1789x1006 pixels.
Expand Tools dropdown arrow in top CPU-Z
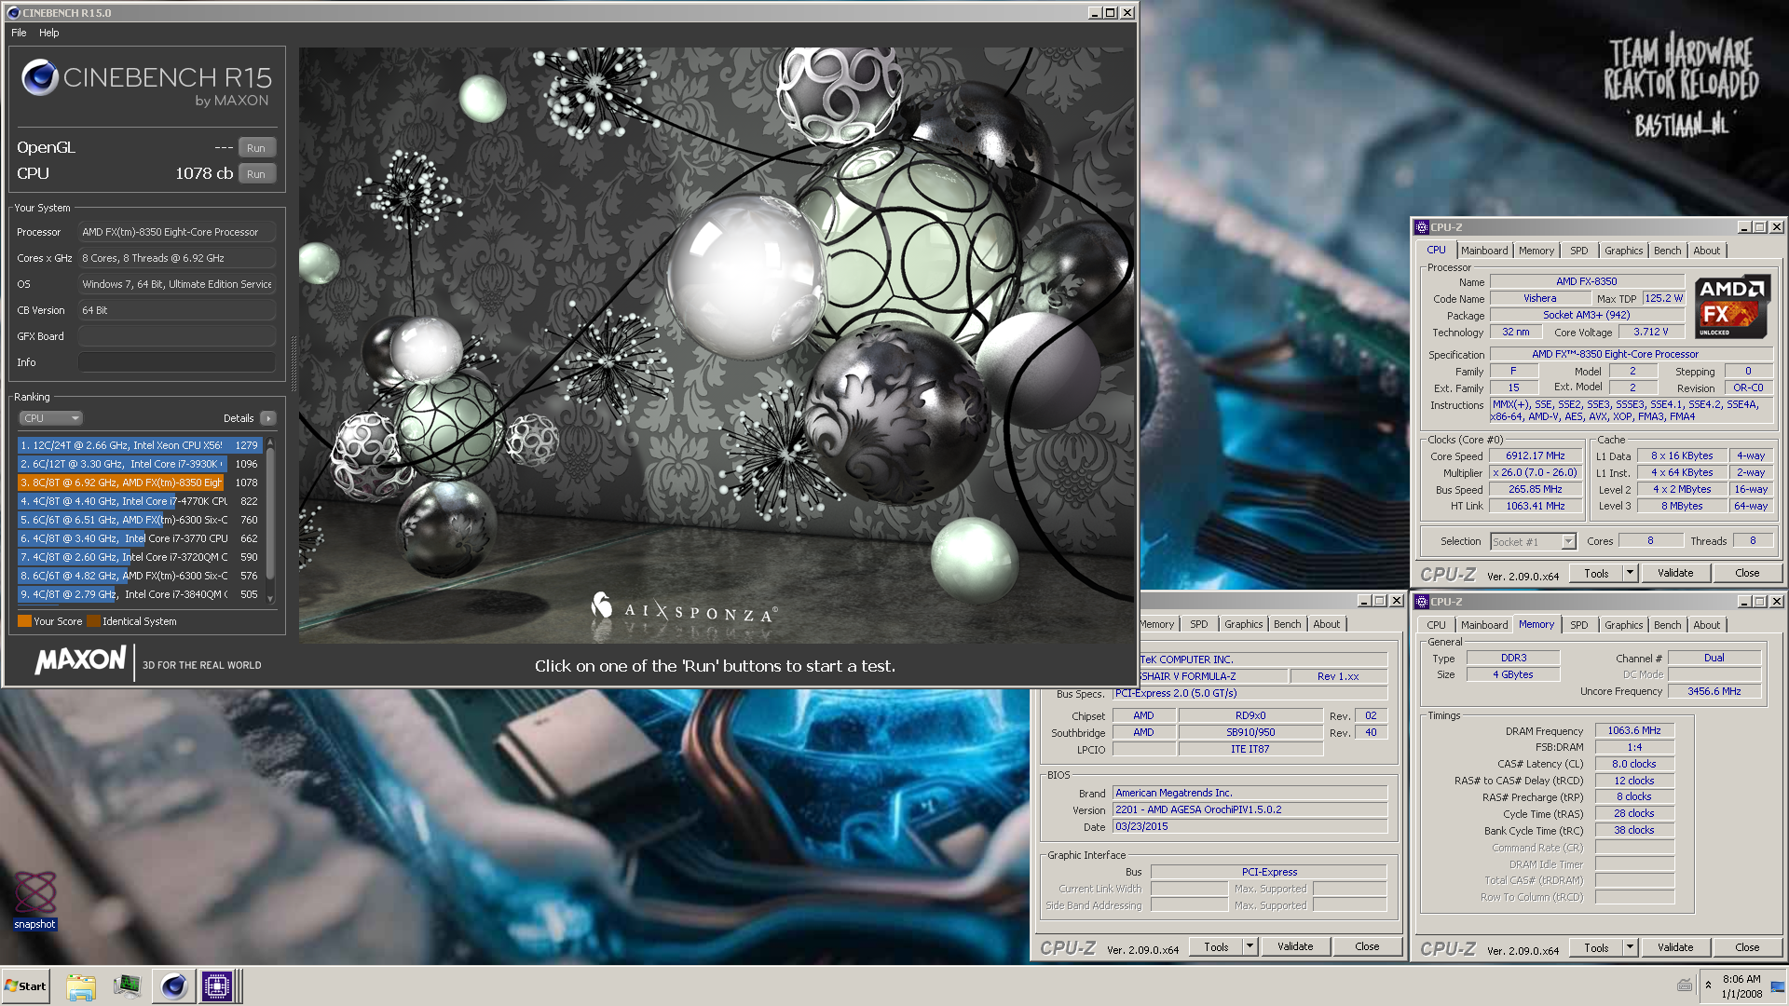(1630, 574)
